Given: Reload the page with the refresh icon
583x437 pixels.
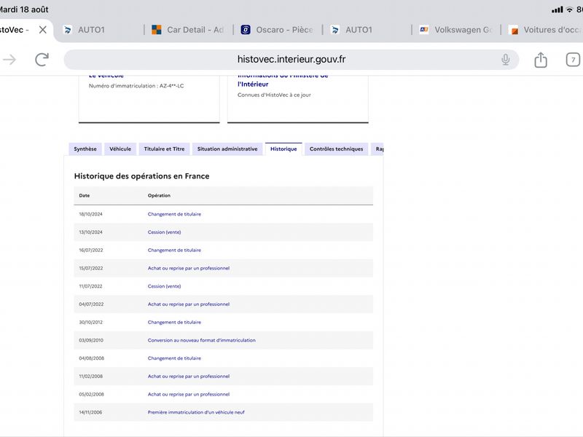Looking at the screenshot, I should click(x=42, y=60).
